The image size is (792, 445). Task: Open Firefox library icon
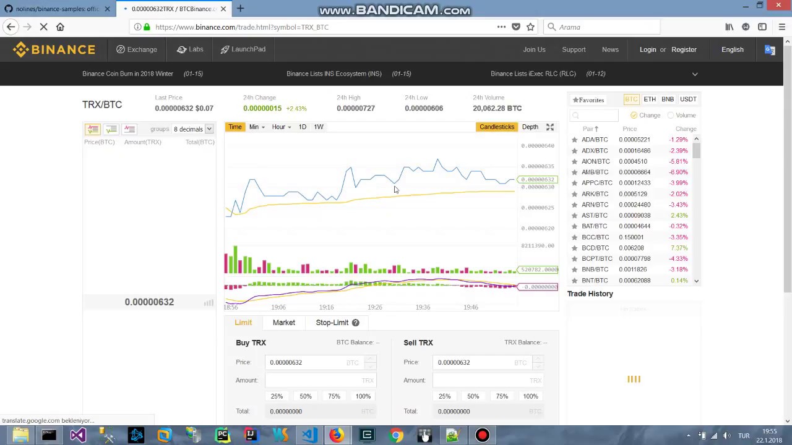point(730,27)
